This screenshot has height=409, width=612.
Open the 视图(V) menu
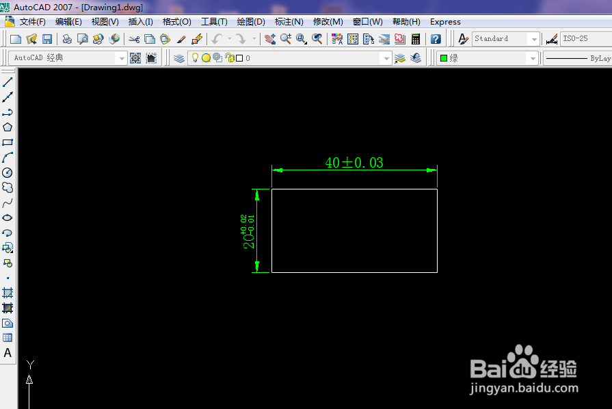tap(105, 22)
